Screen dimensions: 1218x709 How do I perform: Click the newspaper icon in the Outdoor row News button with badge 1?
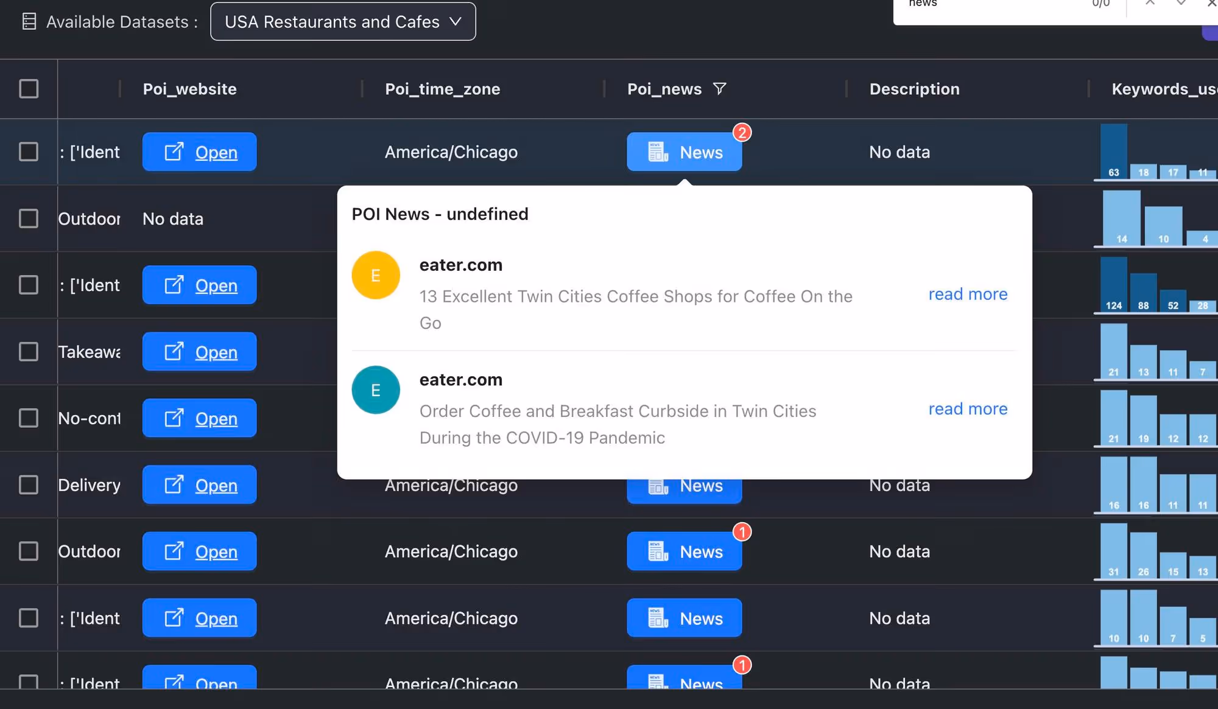pyautogui.click(x=658, y=551)
